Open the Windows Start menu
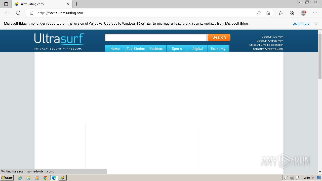Screen dimensions: 322x181 coord(7,178)
